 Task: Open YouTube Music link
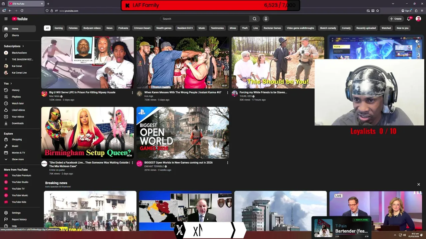[x=19, y=195]
